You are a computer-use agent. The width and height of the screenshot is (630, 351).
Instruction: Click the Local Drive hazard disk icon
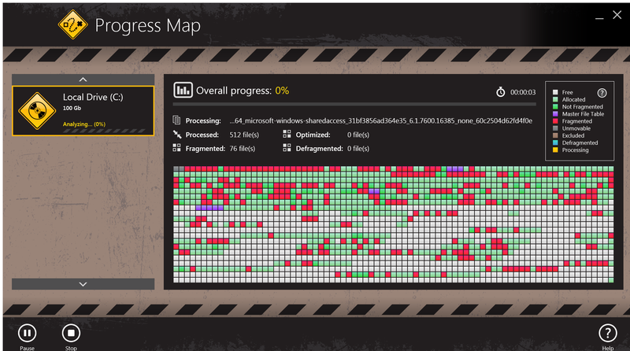pyautogui.click(x=35, y=109)
